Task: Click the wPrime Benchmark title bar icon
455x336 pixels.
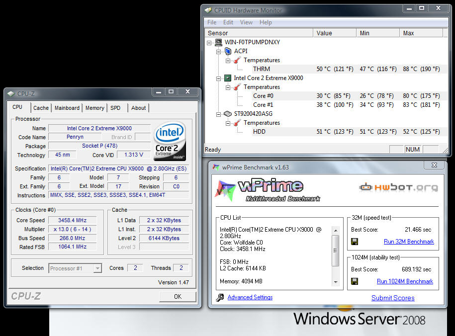Action: pos(216,167)
